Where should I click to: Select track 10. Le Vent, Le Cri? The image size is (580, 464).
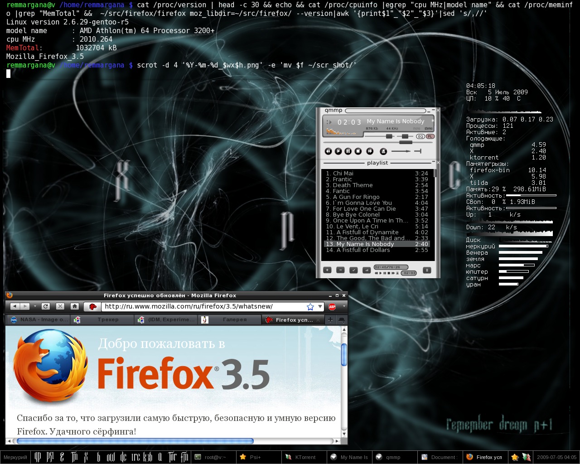pyautogui.click(x=377, y=227)
